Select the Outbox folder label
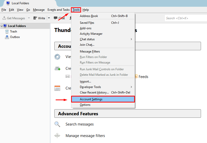207x143 pixels. (x=15, y=37)
